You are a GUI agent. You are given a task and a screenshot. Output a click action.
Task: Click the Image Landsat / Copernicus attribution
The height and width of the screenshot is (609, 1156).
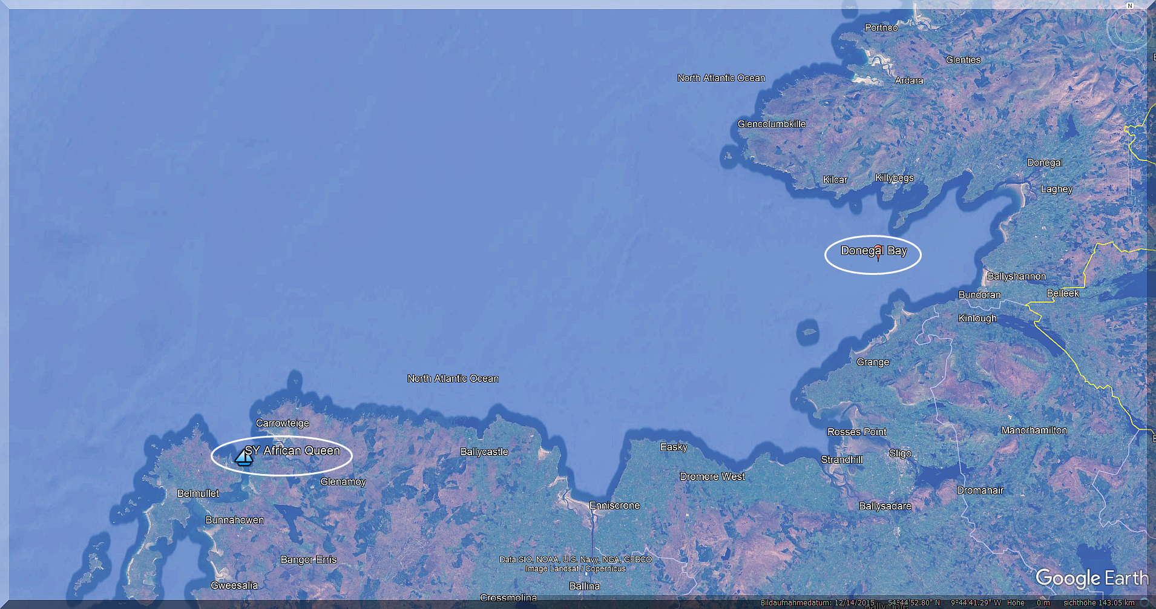tap(575, 568)
